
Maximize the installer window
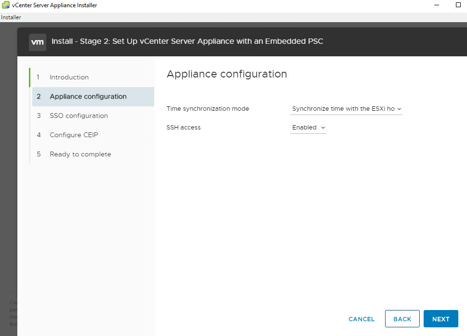pos(458,5)
